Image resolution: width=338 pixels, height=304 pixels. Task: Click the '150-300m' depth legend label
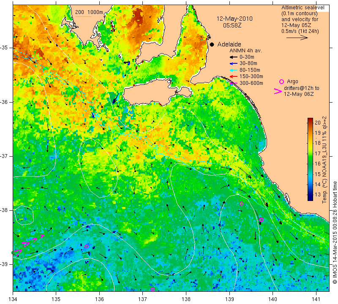(x=251, y=76)
